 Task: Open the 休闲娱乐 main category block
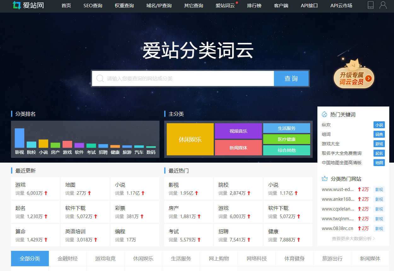coord(190,139)
